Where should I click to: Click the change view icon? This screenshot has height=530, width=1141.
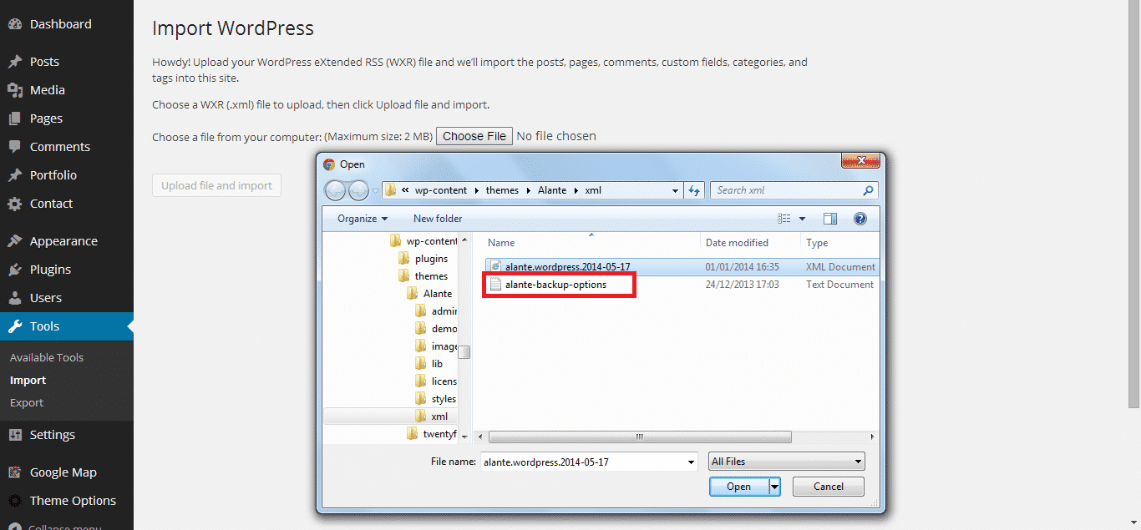pos(784,219)
